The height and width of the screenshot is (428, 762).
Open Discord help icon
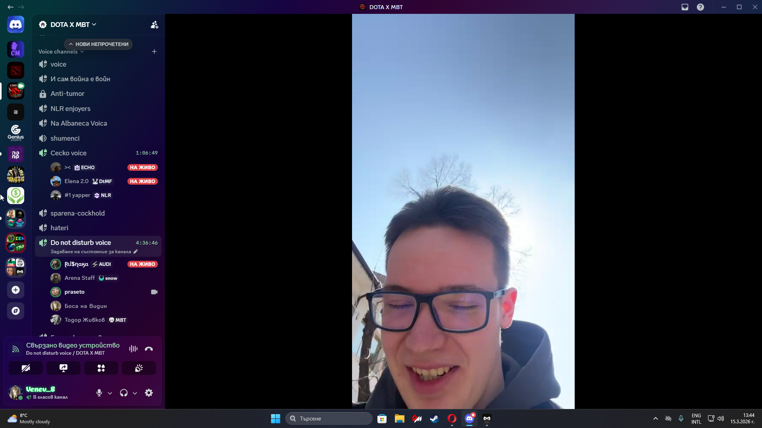700,7
